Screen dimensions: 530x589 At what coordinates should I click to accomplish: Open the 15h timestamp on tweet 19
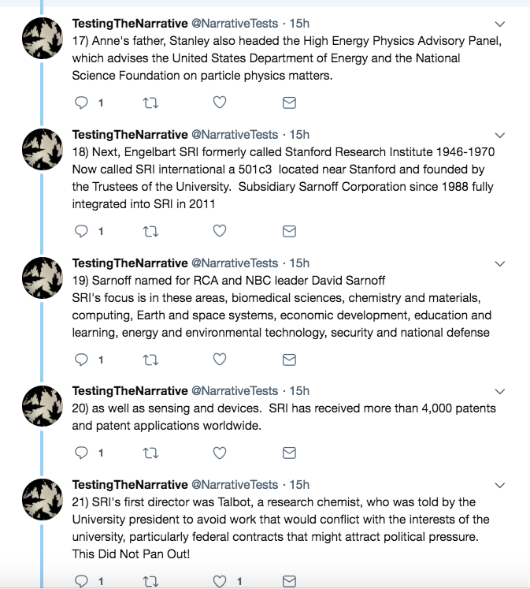tap(299, 263)
